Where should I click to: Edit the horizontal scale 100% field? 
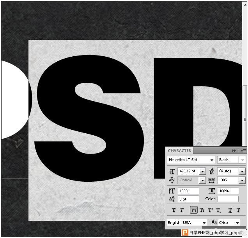click(x=228, y=191)
